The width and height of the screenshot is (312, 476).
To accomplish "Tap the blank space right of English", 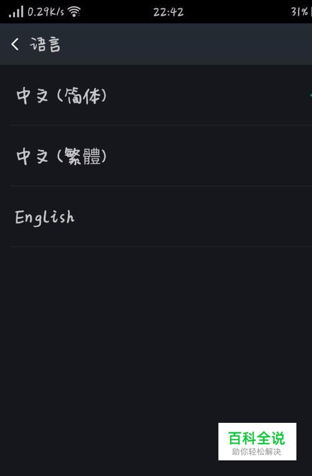I will (x=194, y=217).
